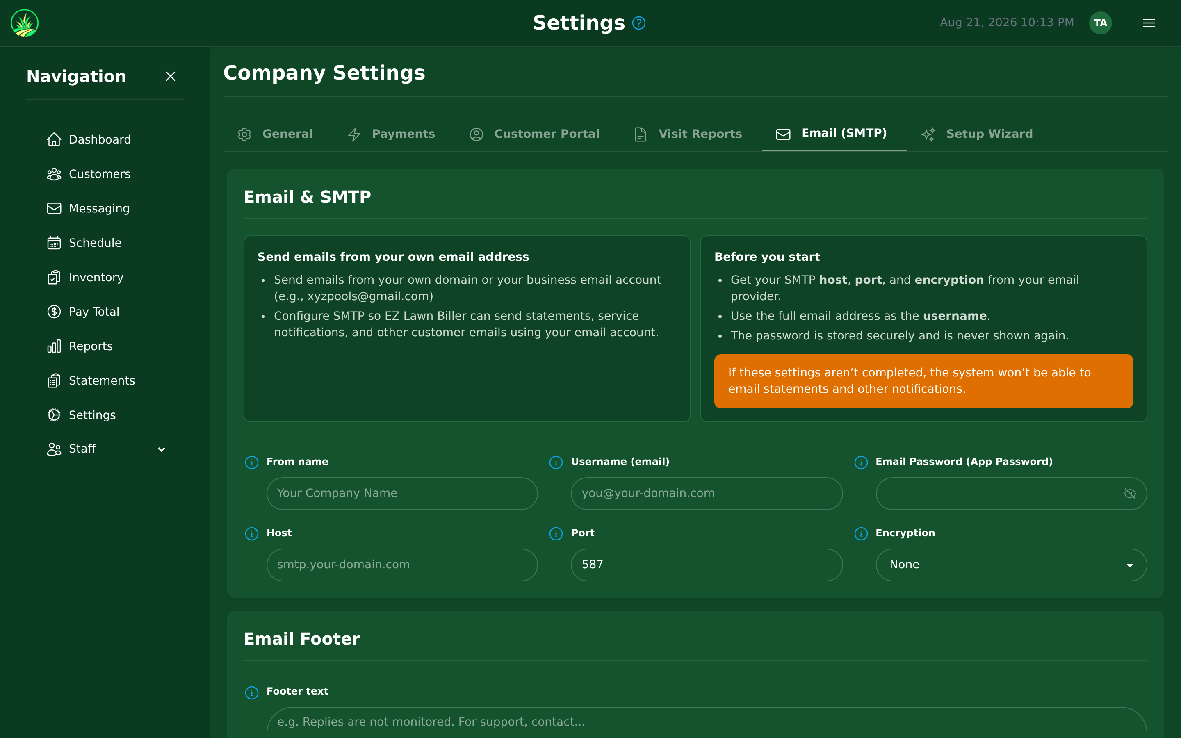Screen dimensions: 1181x738
Task: Click the Before you start heading
Action: 767,257
